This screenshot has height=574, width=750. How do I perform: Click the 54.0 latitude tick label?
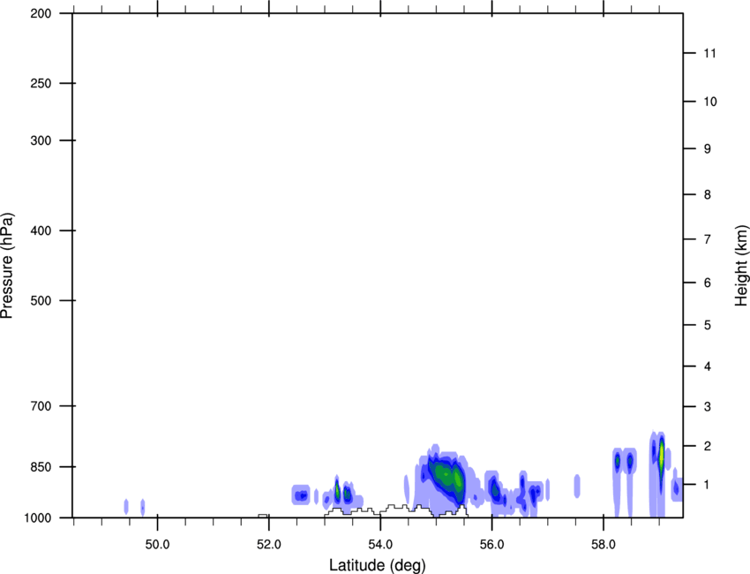click(x=379, y=541)
